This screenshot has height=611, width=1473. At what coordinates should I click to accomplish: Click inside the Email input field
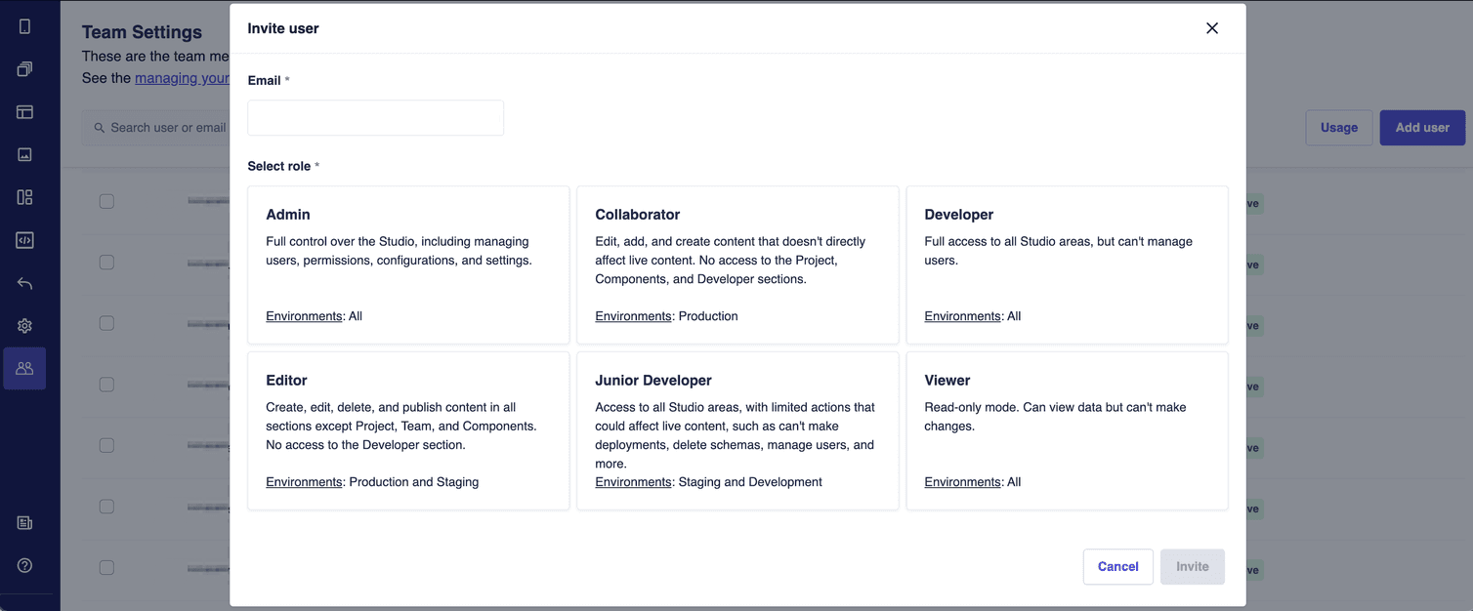point(375,117)
